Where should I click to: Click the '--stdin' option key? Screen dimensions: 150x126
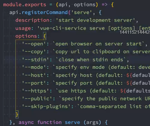click(35, 60)
